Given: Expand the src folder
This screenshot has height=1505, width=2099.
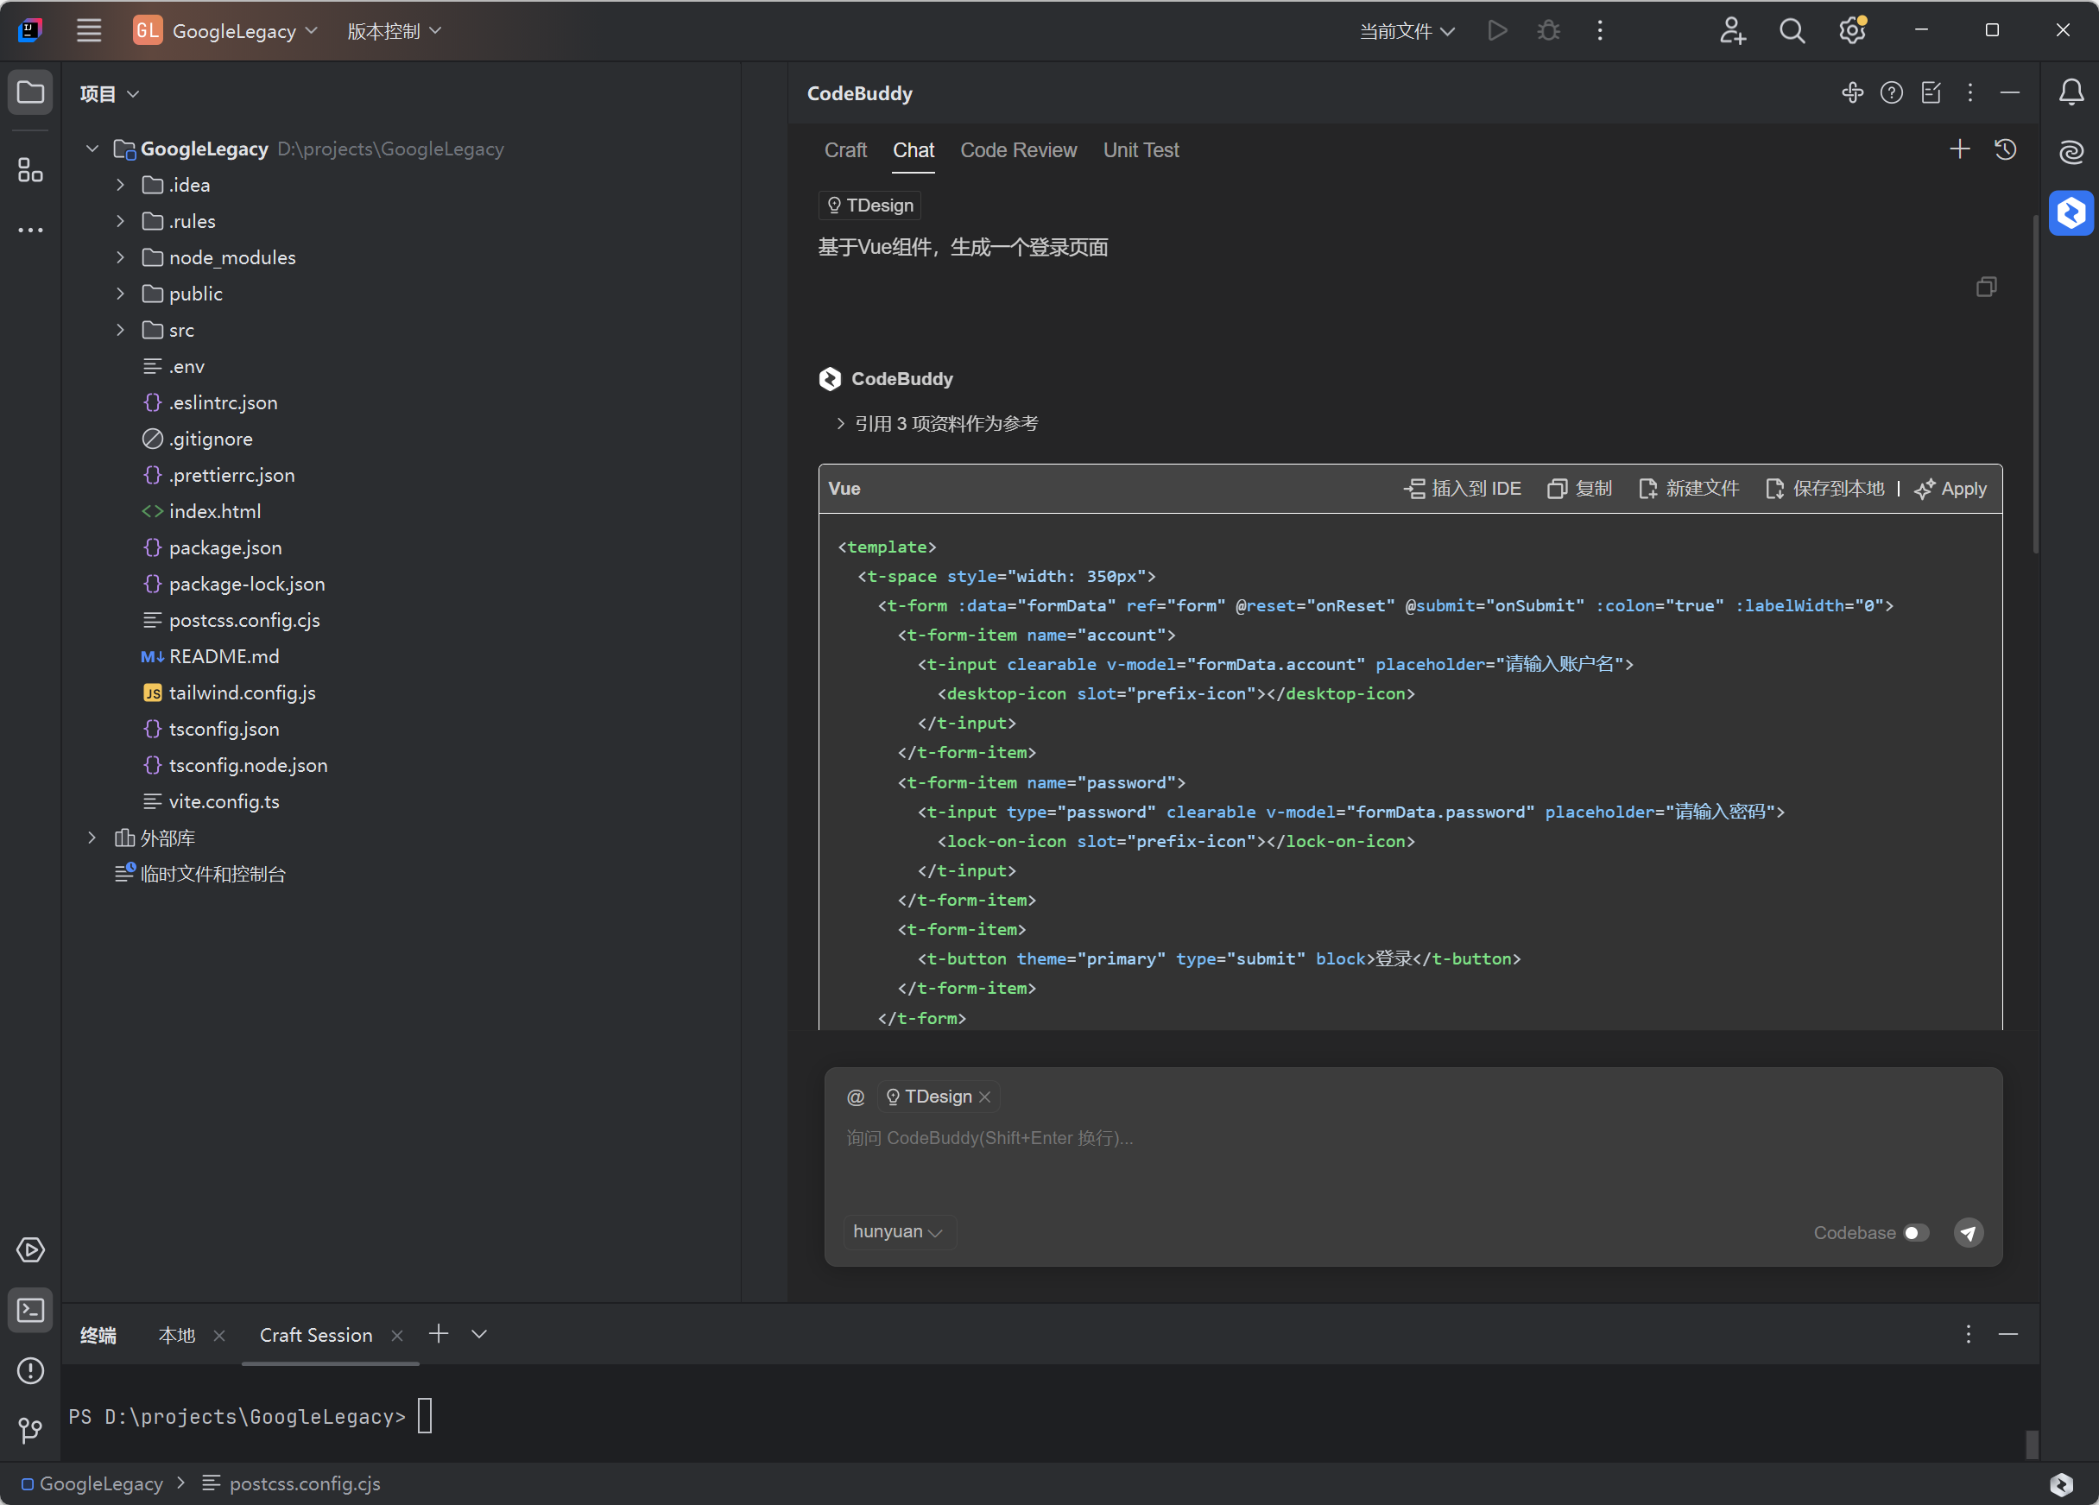Looking at the screenshot, I should point(120,331).
